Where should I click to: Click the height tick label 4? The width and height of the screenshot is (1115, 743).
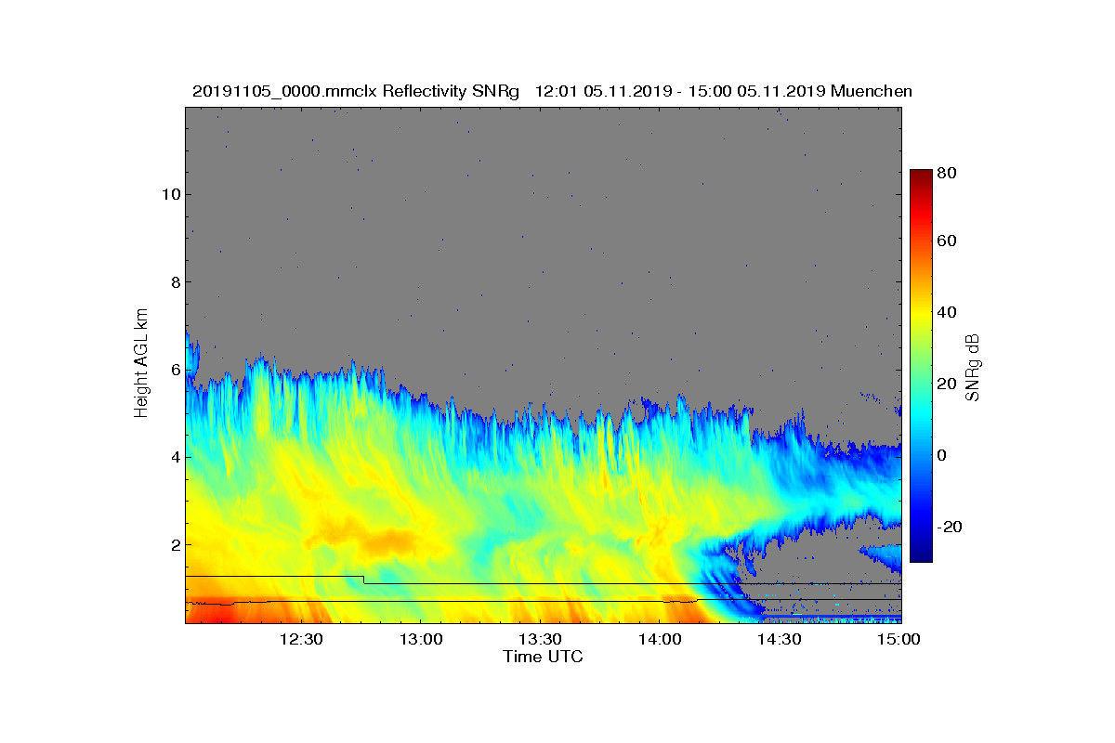174,457
